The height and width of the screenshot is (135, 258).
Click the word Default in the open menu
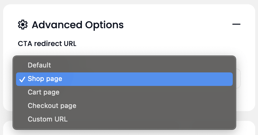pos(39,65)
